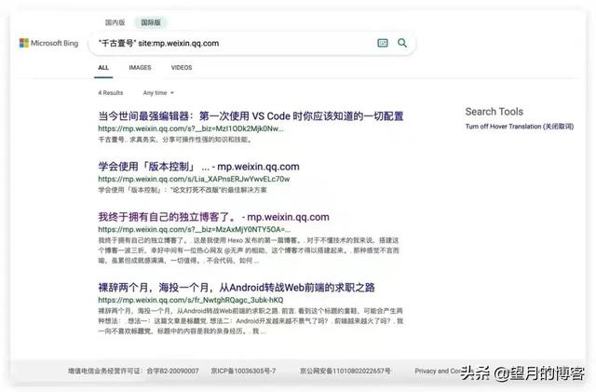This screenshot has height=392, width=596.
Task: Click URL ending fr_NwtghRQagc_3ubk-hKQ
Action: pyautogui.click(x=190, y=300)
